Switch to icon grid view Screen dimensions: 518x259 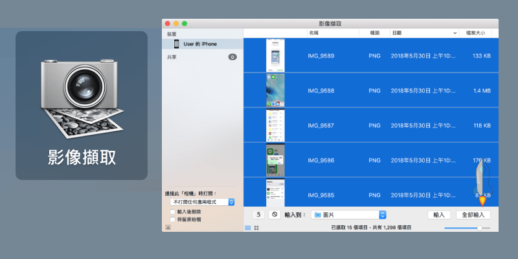pyautogui.click(x=256, y=228)
